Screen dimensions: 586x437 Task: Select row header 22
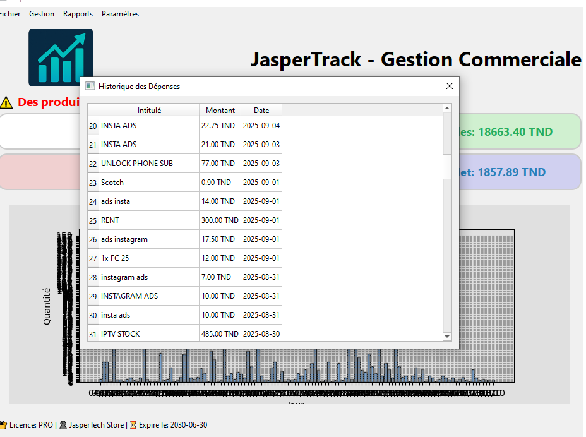tap(93, 164)
